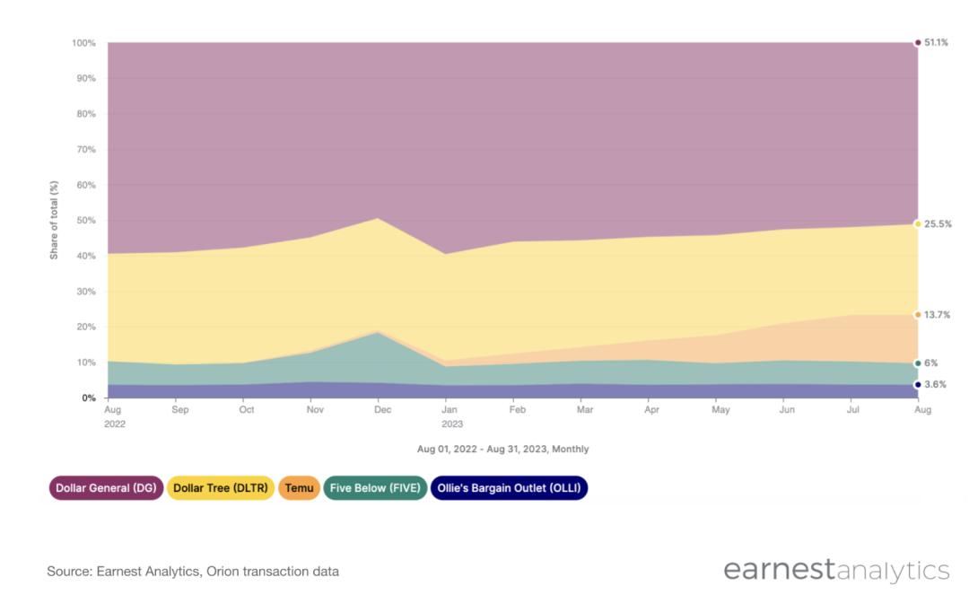This screenshot has height=612, width=969.
Task: Toggle the Temu legend pill
Action: [299, 488]
